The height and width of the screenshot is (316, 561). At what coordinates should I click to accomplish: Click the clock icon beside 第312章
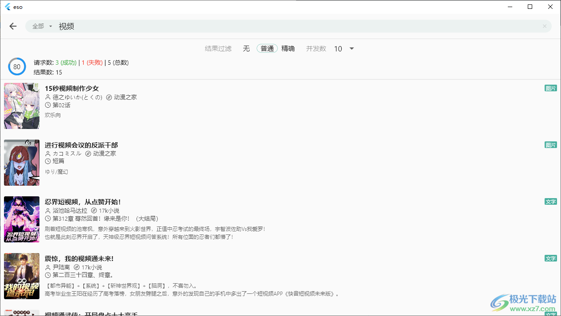(x=49, y=218)
